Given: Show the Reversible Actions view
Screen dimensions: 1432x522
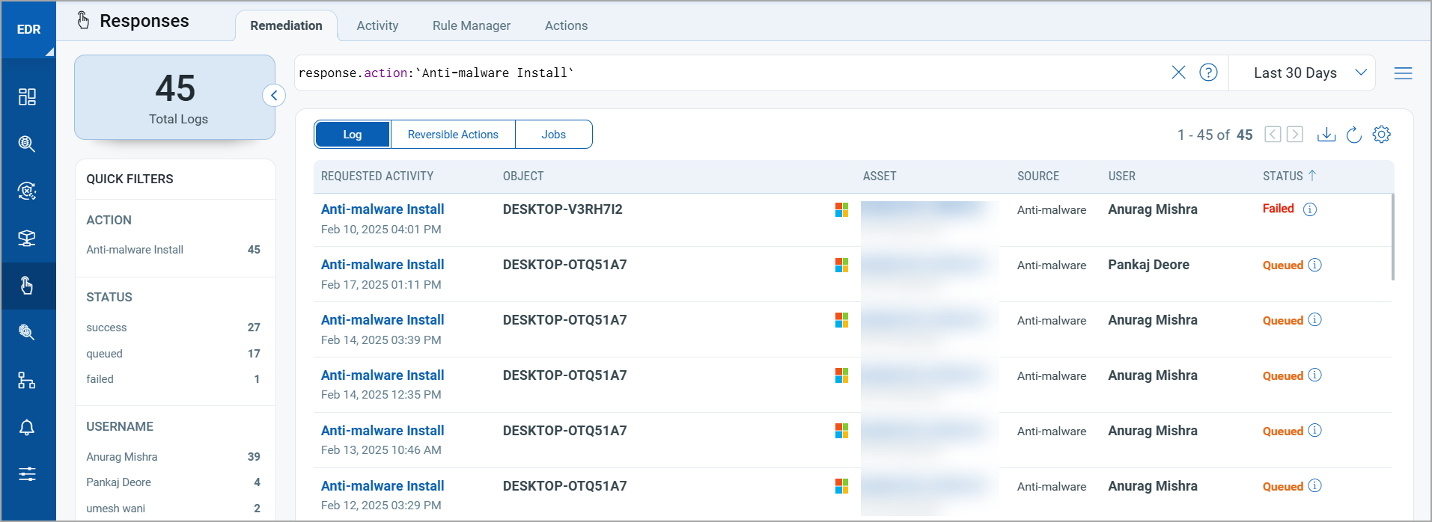Looking at the screenshot, I should pyautogui.click(x=453, y=135).
